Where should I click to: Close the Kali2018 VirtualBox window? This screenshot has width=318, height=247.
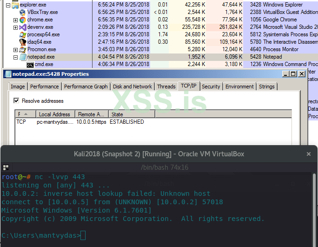(308, 154)
